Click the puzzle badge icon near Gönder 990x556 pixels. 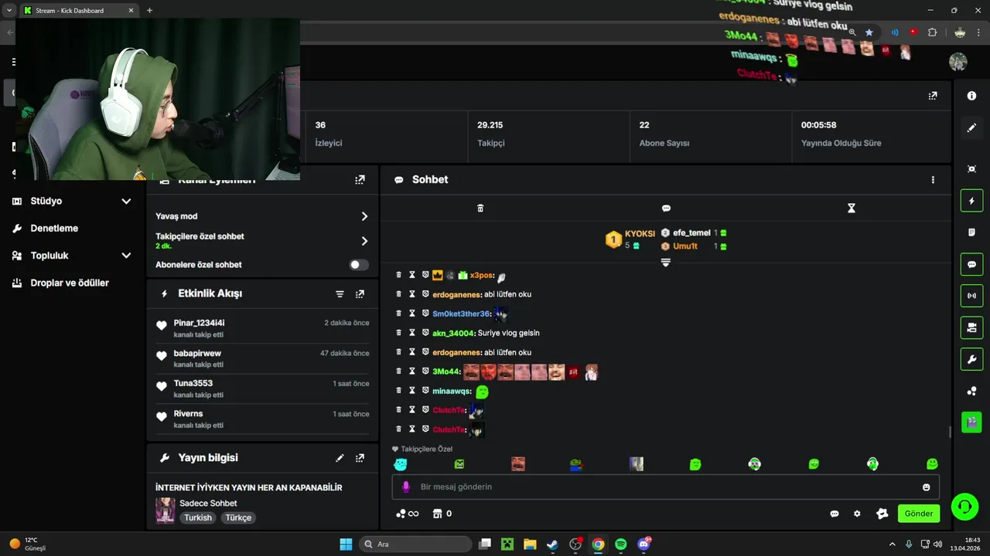(x=882, y=514)
